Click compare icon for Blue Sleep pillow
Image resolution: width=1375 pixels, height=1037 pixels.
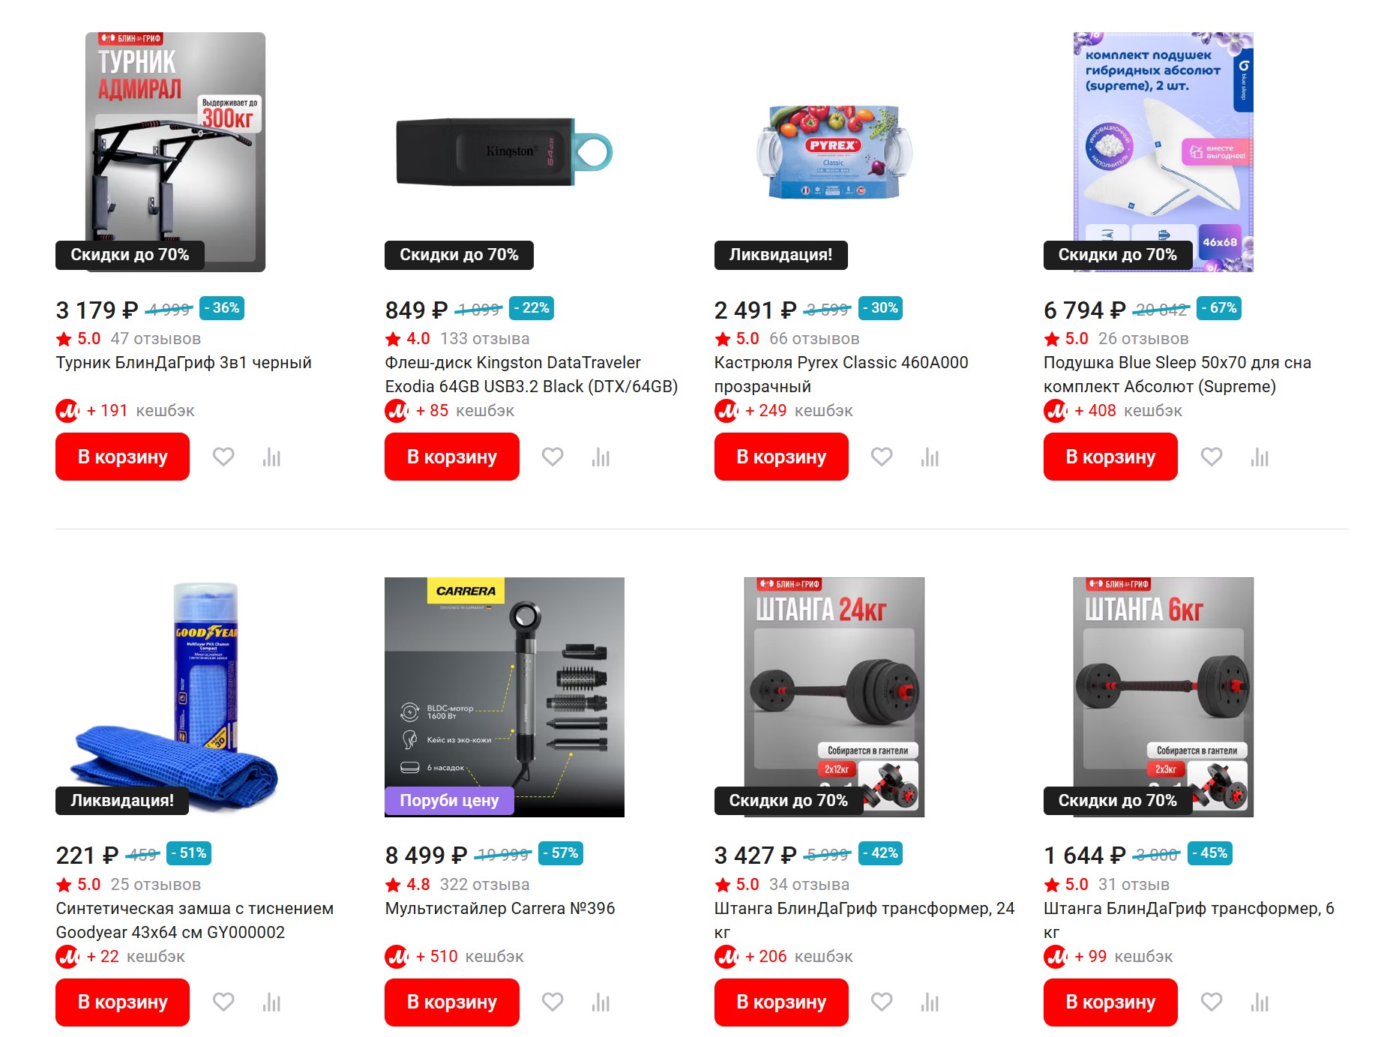(x=1260, y=457)
